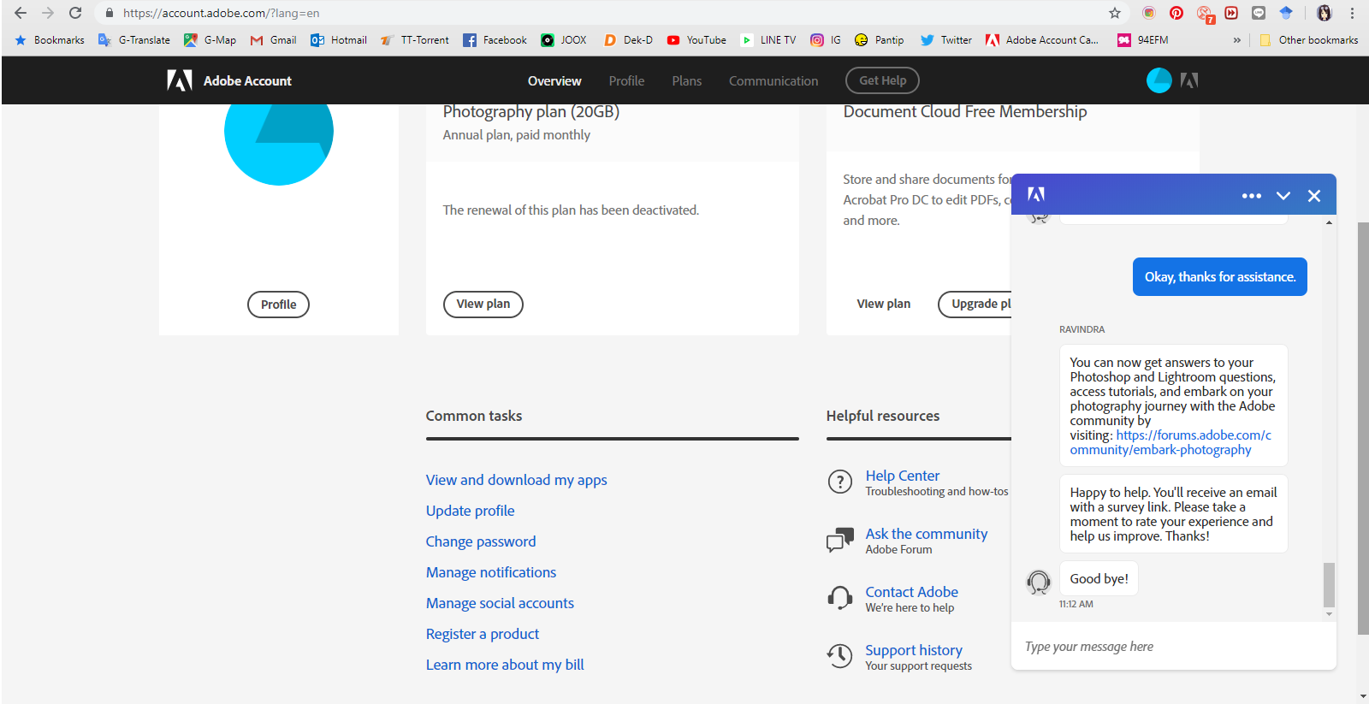Open View and download my apps
The width and height of the screenshot is (1369, 704).
click(517, 480)
